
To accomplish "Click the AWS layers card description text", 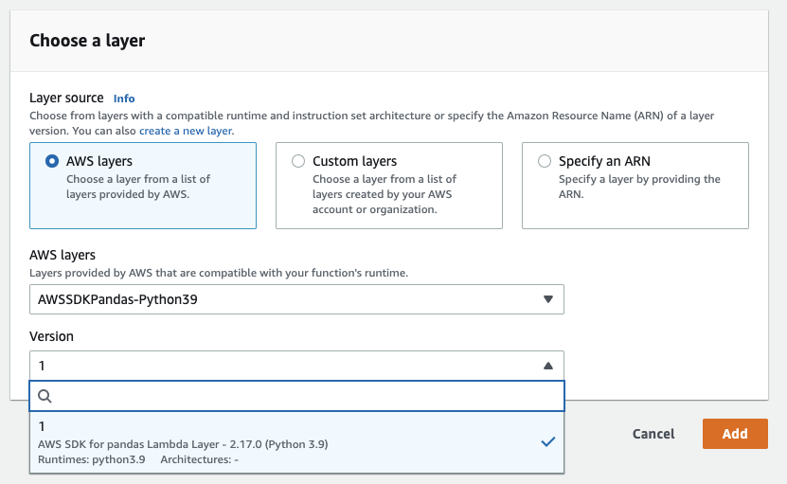I will coord(138,187).
